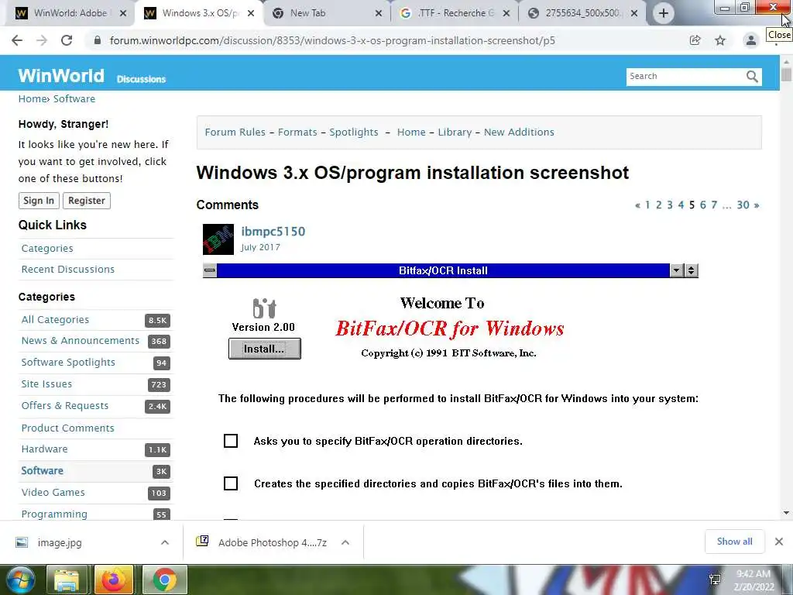Click the page vertical scrollbar thumb
The height and width of the screenshot is (595, 793).
click(x=786, y=75)
